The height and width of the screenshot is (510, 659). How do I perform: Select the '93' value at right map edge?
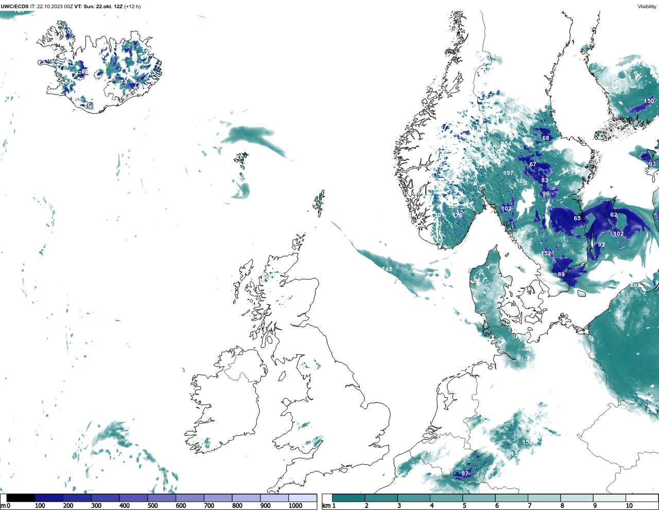[652, 164]
